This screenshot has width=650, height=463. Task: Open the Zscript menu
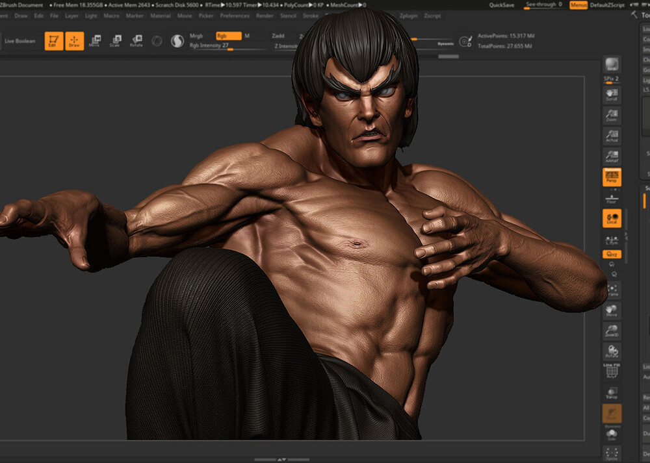tap(432, 16)
